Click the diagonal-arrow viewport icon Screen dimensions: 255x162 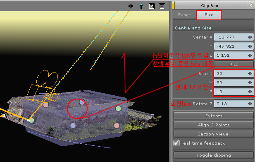tap(152, 6)
